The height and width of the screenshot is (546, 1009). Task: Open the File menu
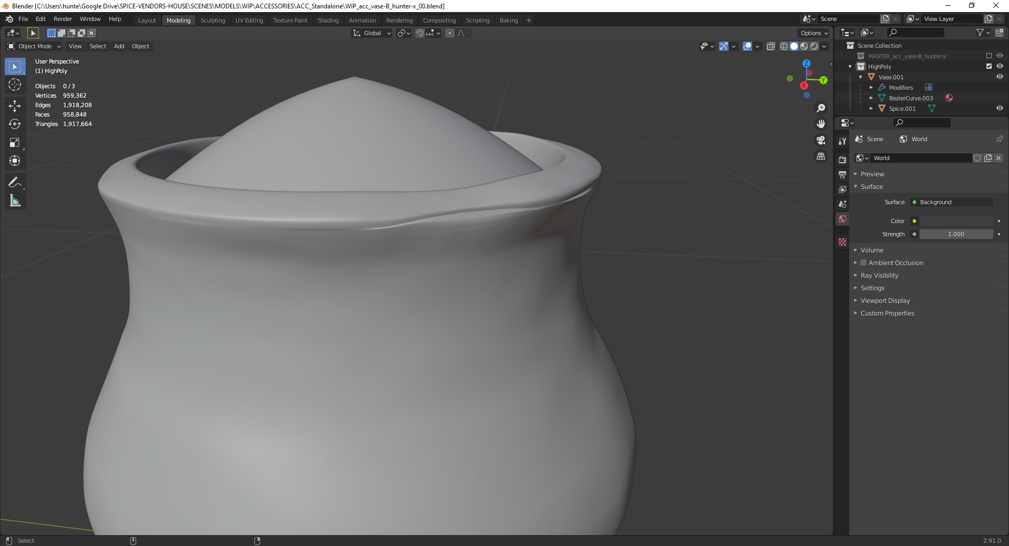pos(23,19)
